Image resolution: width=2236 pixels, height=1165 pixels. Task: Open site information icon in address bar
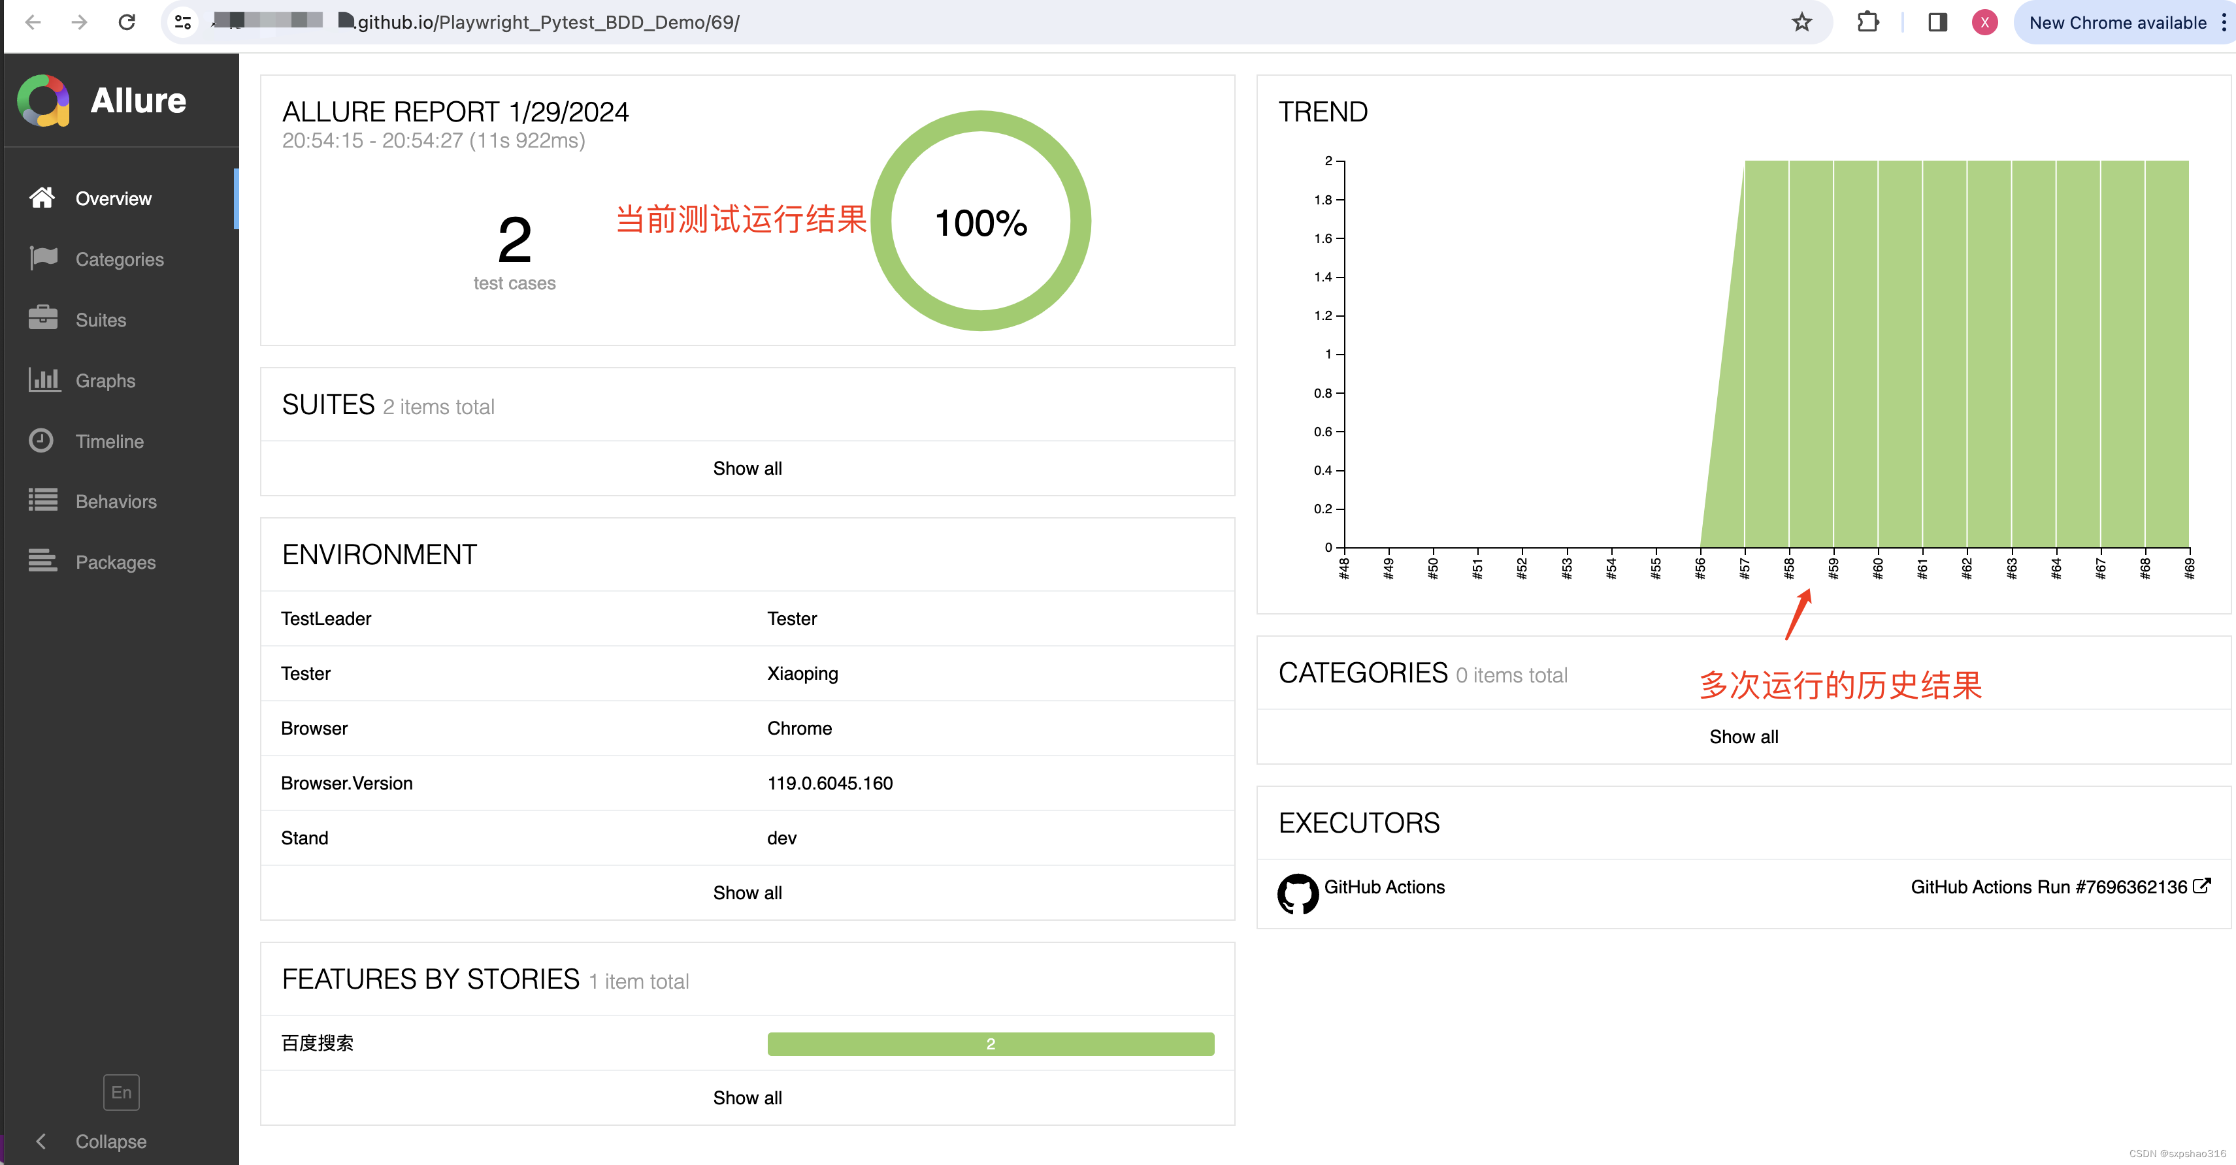point(183,23)
